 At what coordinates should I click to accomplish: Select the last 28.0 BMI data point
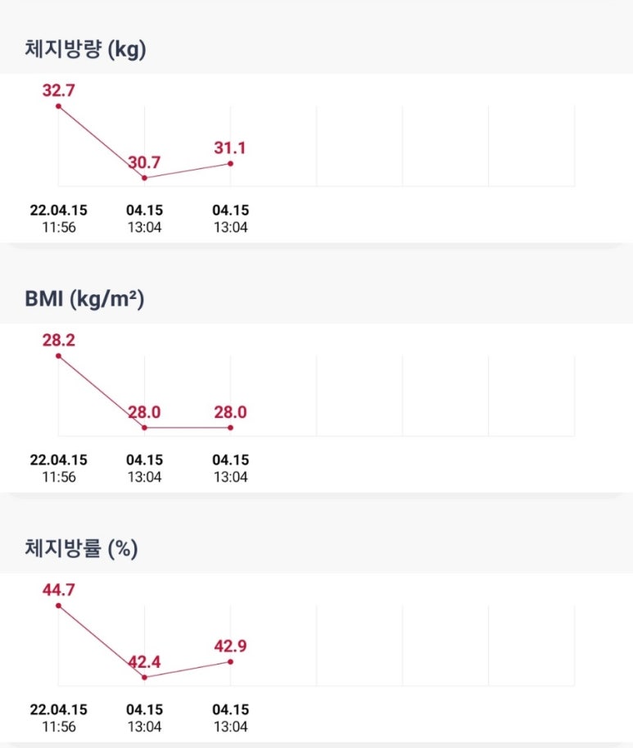[x=231, y=428]
